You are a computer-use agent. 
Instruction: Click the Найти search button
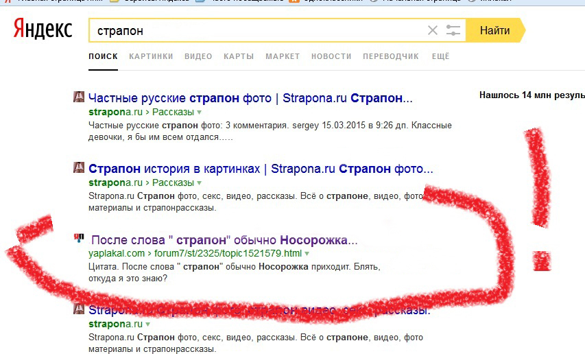tap(495, 30)
